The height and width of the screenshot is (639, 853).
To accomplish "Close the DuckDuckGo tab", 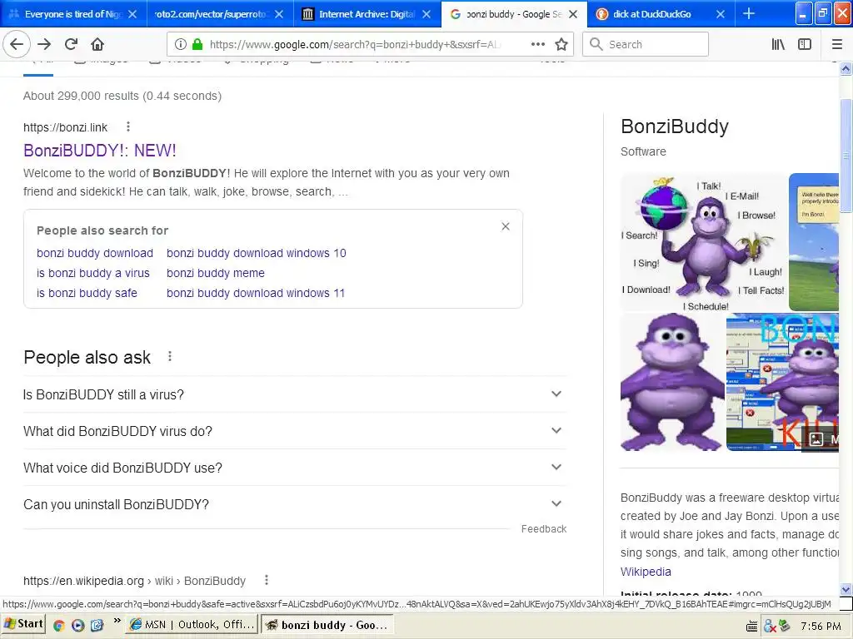I will [721, 14].
